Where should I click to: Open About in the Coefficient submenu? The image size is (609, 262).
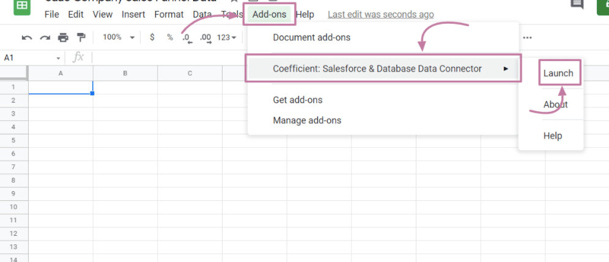pos(555,104)
